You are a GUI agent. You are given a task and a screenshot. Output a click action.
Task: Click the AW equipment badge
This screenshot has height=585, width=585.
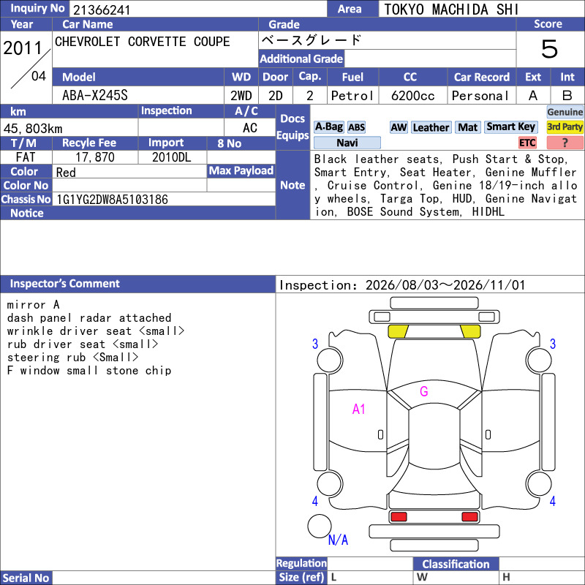click(399, 127)
